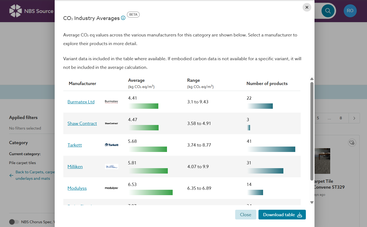This screenshot has width=367, height=227.
Task: Click the carpet tile product thumbnail
Action: click(x=322, y=161)
